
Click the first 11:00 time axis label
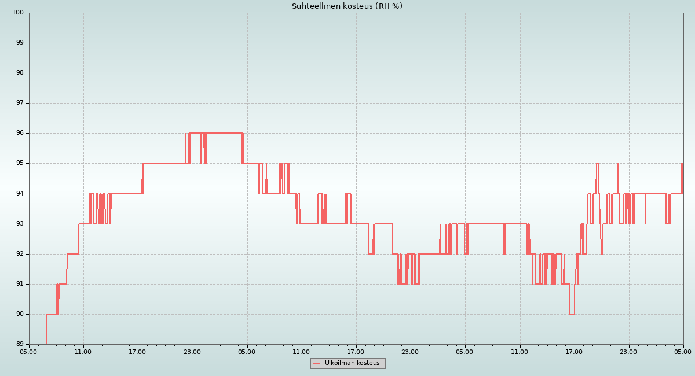point(83,352)
